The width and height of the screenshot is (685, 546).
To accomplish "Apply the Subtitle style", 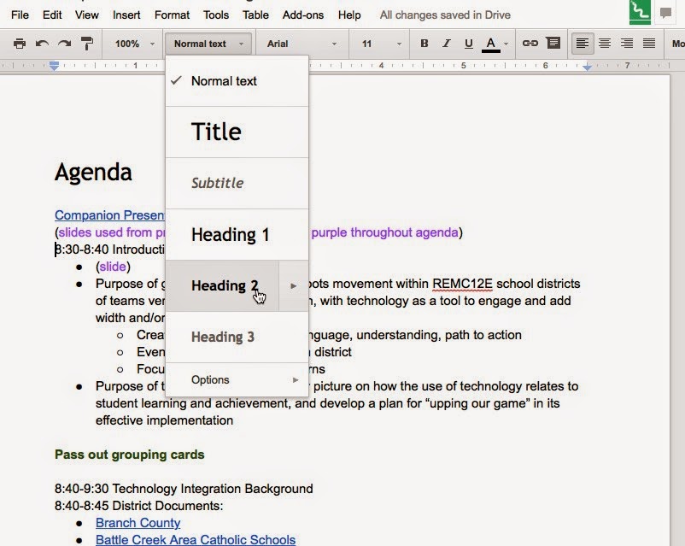I will coord(237,183).
